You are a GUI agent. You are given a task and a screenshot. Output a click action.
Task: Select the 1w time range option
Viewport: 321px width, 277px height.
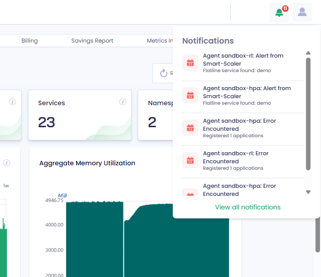[x=6, y=186]
